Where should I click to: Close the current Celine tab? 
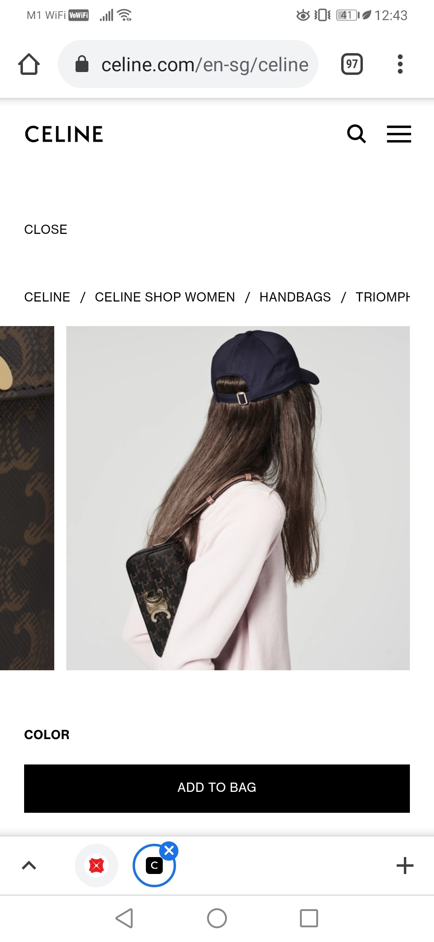coord(169,851)
